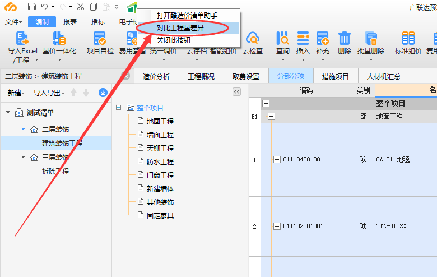Image resolution: width=437 pixels, height=277 pixels.
Task: Choose 打开酷造价清单助手 menu entry
Action: coord(187,15)
